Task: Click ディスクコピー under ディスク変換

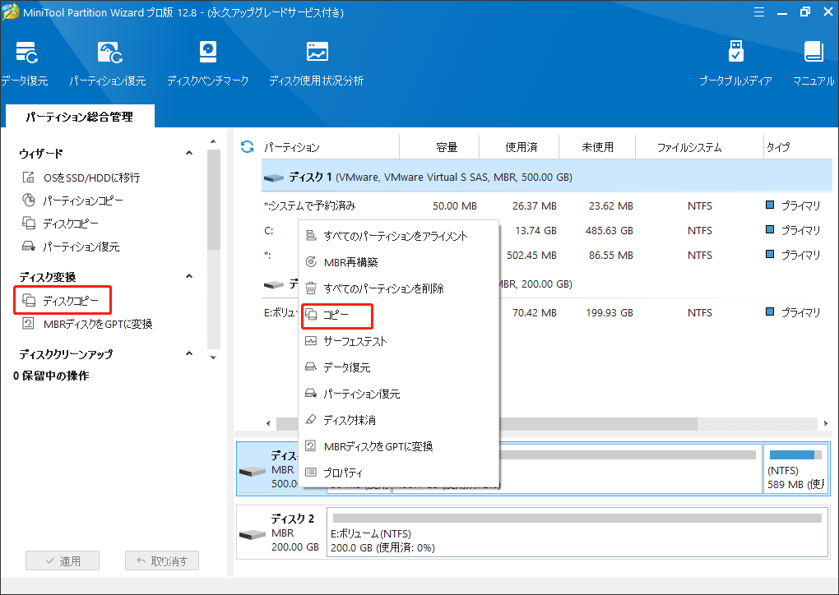Action: pyautogui.click(x=63, y=301)
